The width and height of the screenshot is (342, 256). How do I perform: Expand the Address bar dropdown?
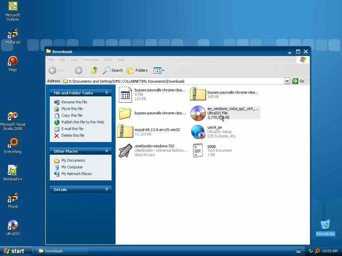click(x=287, y=81)
